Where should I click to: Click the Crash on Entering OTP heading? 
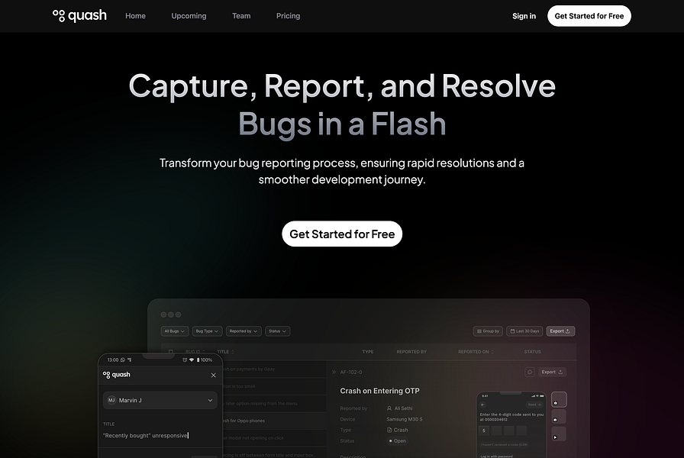coord(379,391)
